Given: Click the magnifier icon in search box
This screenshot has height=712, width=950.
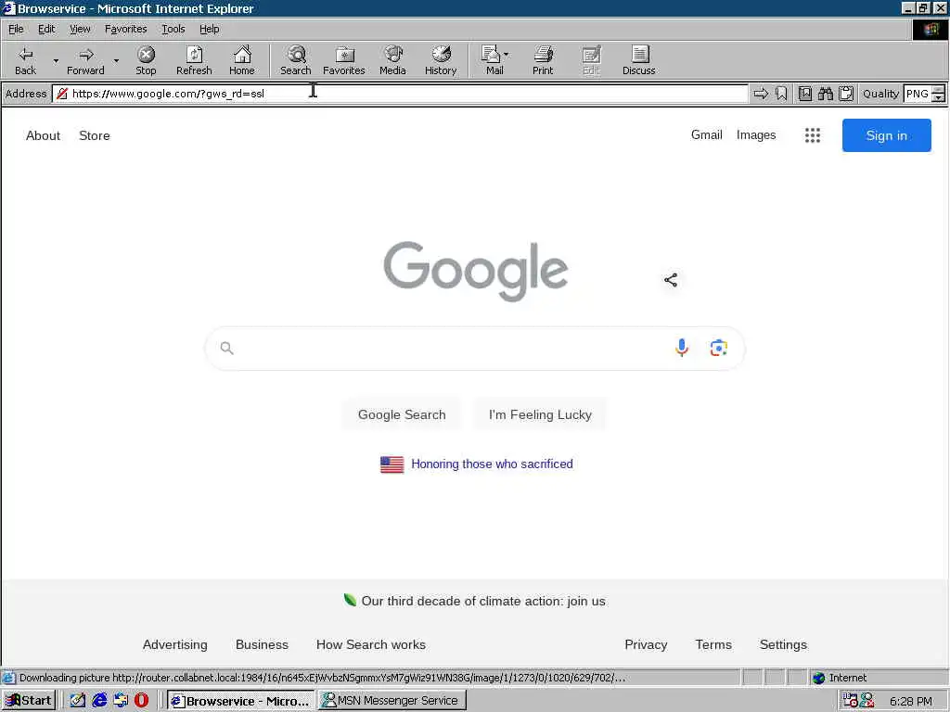Looking at the screenshot, I should tap(226, 349).
